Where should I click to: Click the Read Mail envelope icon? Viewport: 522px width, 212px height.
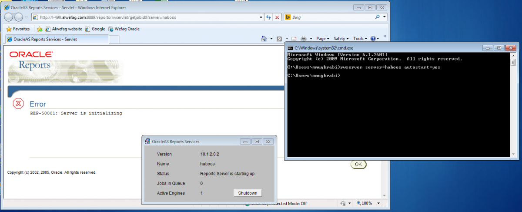(294, 39)
